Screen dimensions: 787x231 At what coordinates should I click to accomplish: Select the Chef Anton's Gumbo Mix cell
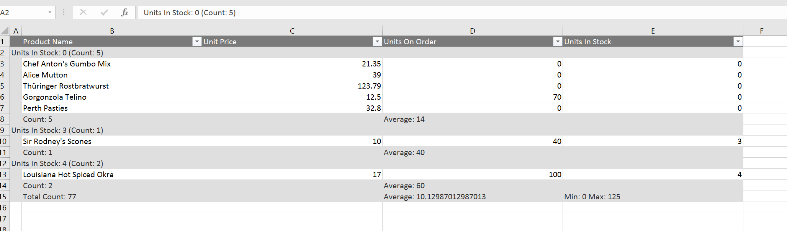[x=111, y=64]
